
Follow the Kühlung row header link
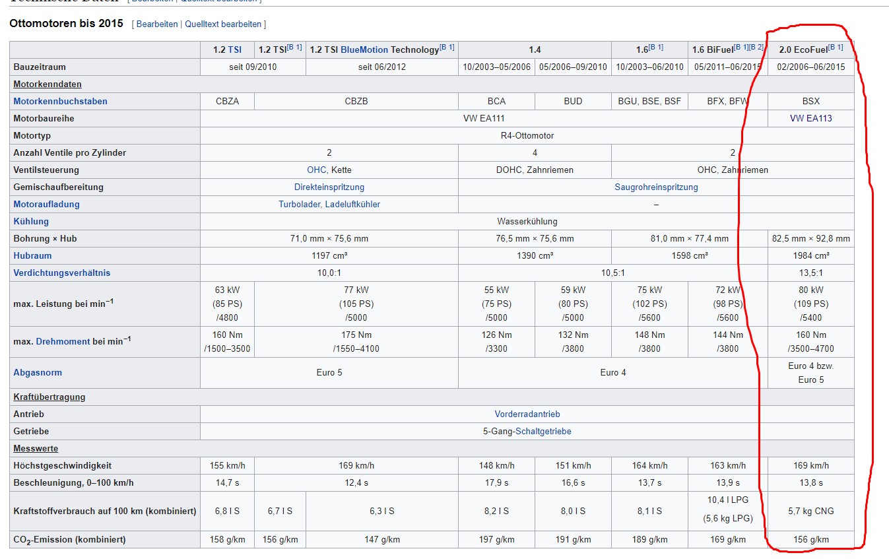31,221
